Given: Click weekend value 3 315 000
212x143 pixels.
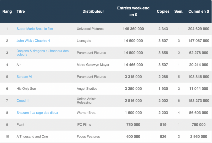Looking at the screenshot, I should tap(133, 77).
